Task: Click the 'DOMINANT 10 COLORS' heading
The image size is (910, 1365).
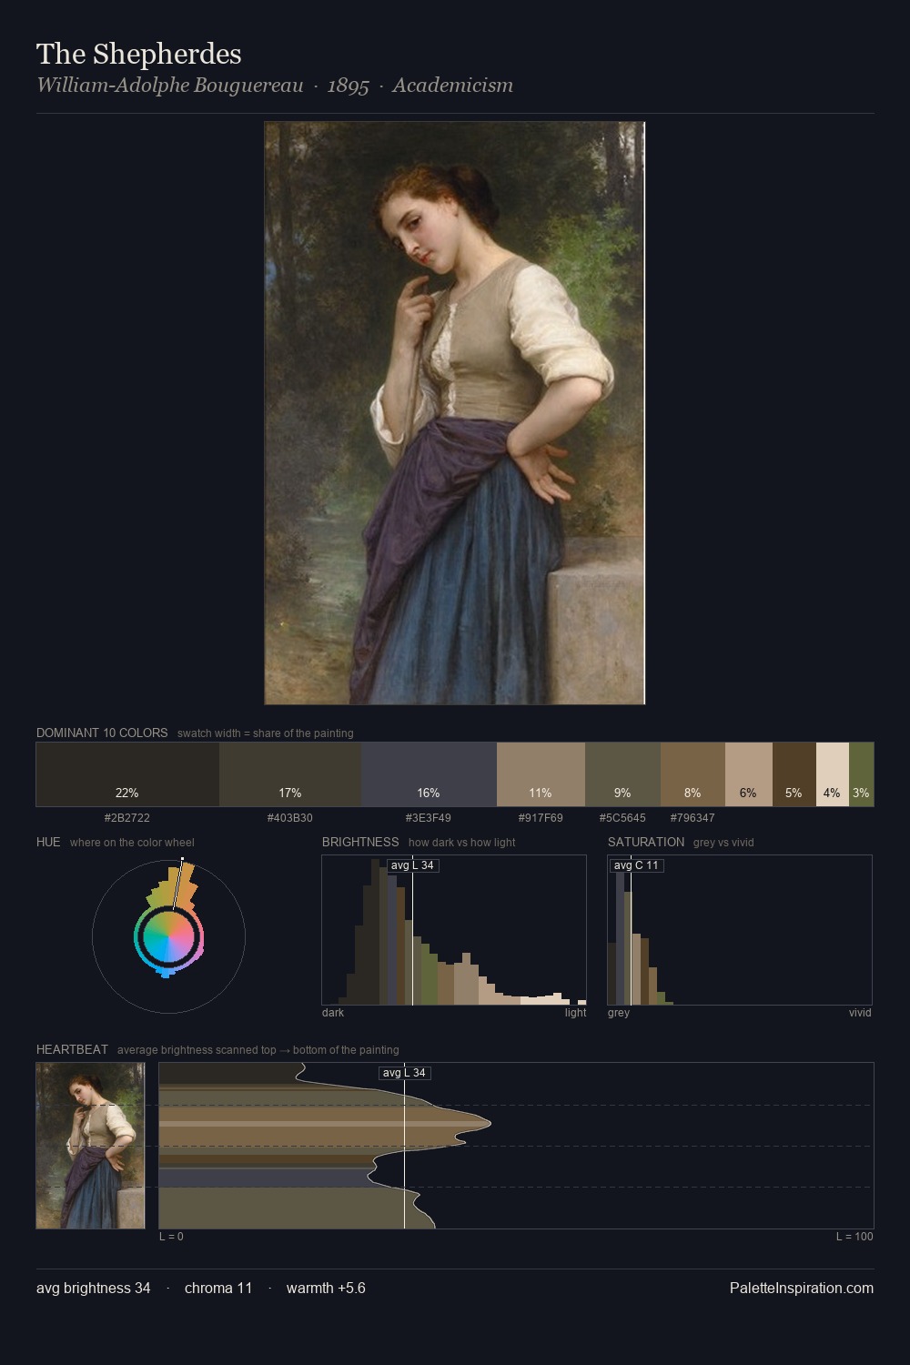Action: [x=102, y=733]
